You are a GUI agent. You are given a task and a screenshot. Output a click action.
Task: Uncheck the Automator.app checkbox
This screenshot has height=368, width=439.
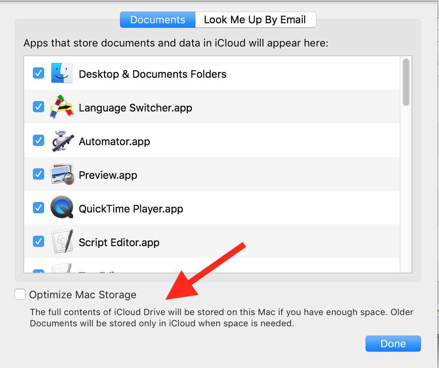pyautogui.click(x=39, y=141)
